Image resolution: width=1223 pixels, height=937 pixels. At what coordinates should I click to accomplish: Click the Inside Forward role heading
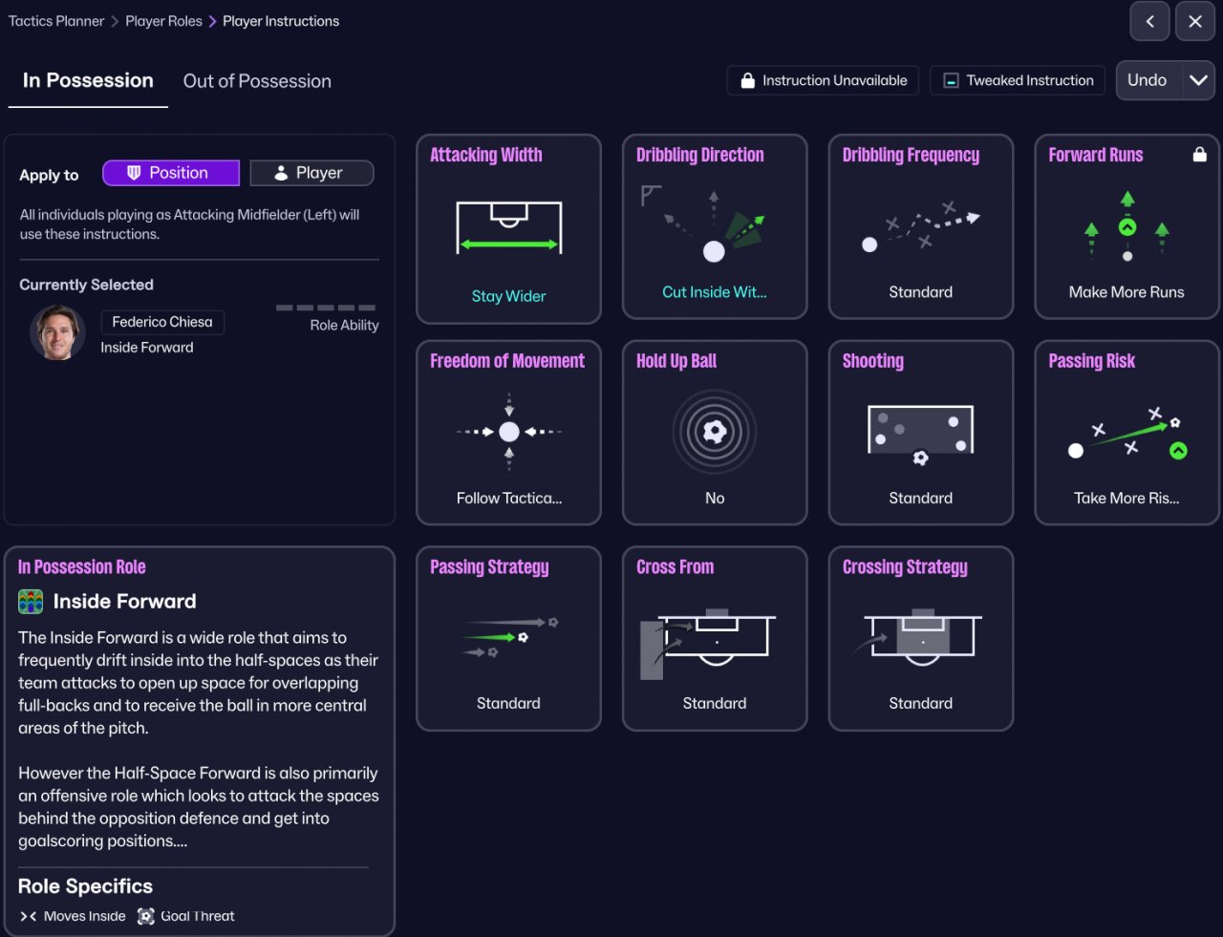coord(125,602)
